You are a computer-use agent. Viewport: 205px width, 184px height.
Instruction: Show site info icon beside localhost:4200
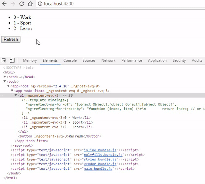point(40,4)
